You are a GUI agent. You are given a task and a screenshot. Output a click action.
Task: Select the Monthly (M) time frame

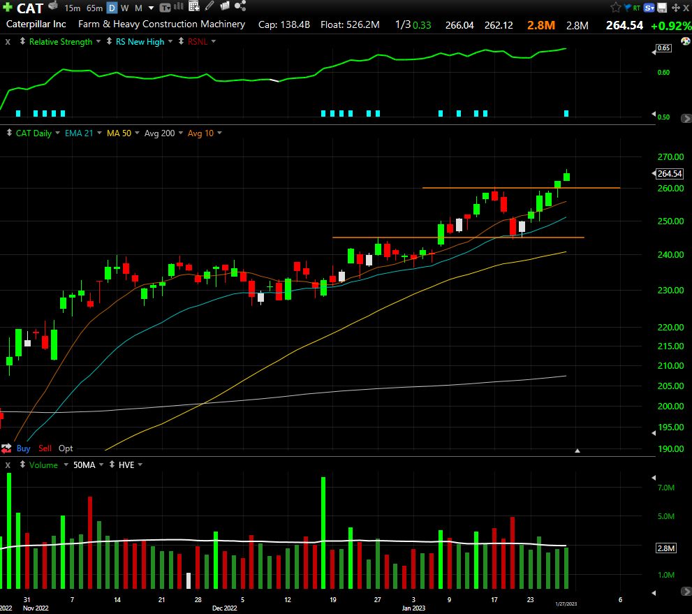click(x=138, y=8)
